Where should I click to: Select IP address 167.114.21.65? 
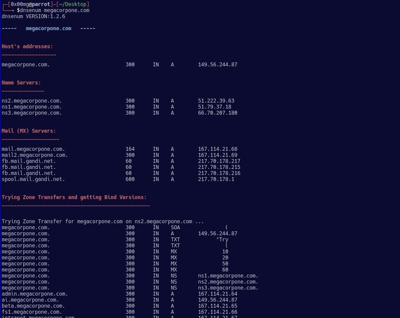(217, 306)
